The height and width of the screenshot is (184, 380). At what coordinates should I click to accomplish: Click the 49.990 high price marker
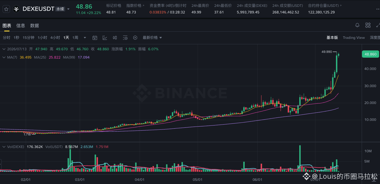click(x=327, y=52)
